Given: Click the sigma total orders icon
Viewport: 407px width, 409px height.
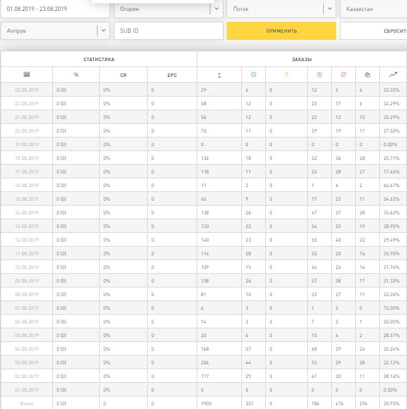Looking at the screenshot, I should pyautogui.click(x=219, y=75).
